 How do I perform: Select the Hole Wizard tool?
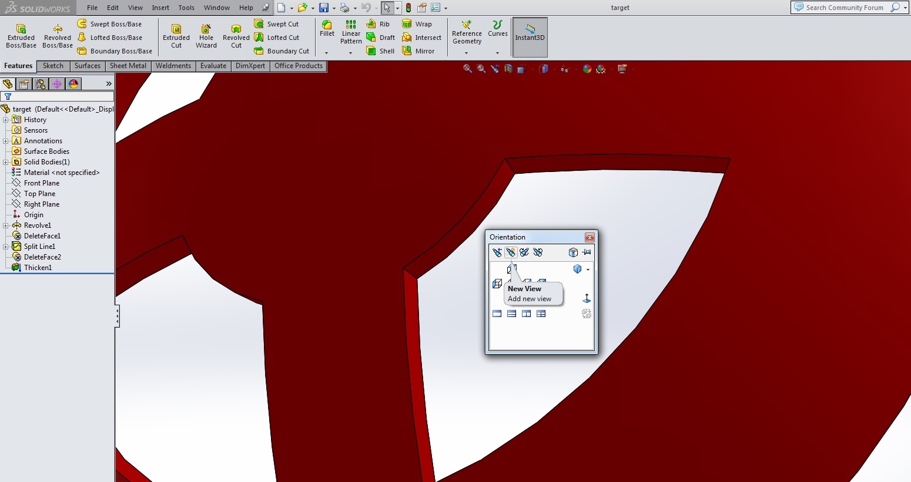click(206, 36)
